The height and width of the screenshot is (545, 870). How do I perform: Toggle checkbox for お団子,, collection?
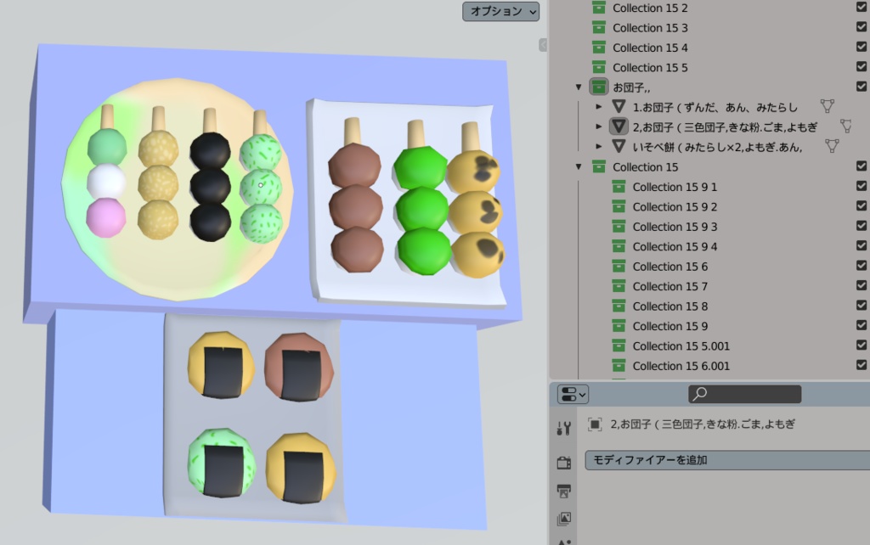(862, 87)
